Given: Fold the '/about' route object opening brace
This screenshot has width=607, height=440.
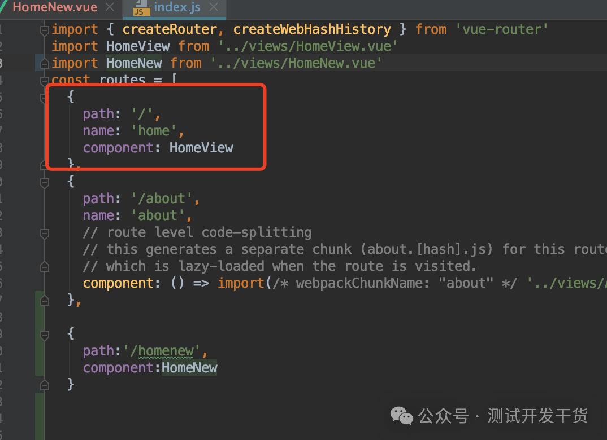Looking at the screenshot, I should (45, 182).
